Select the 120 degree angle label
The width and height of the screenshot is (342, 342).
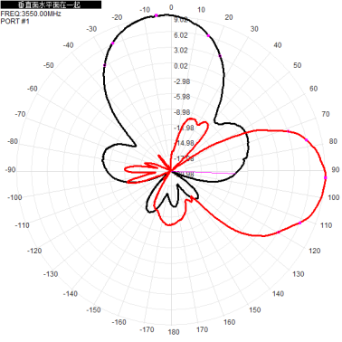pyautogui.click(x=315, y=251)
